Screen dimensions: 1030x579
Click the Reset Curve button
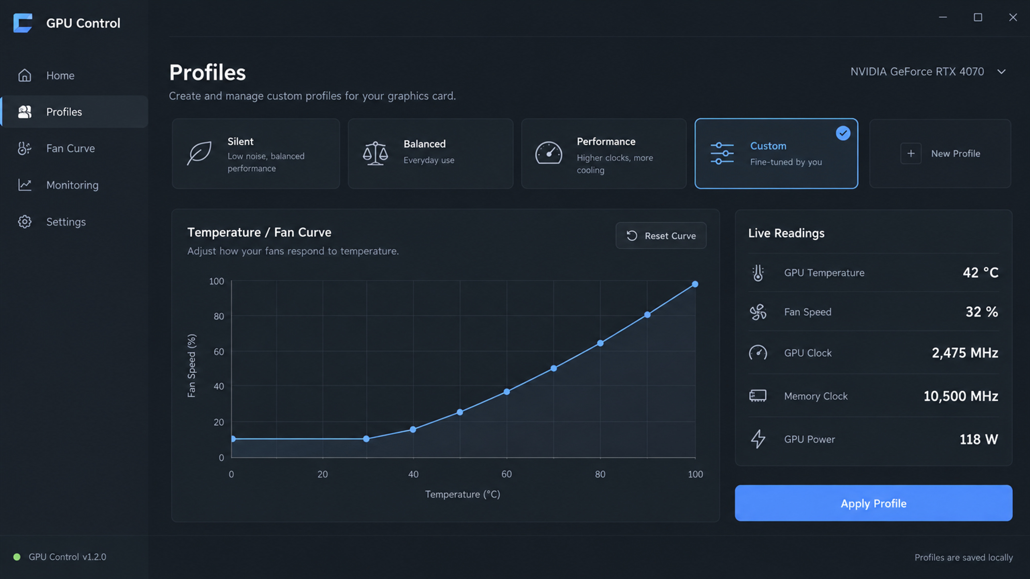tap(661, 236)
